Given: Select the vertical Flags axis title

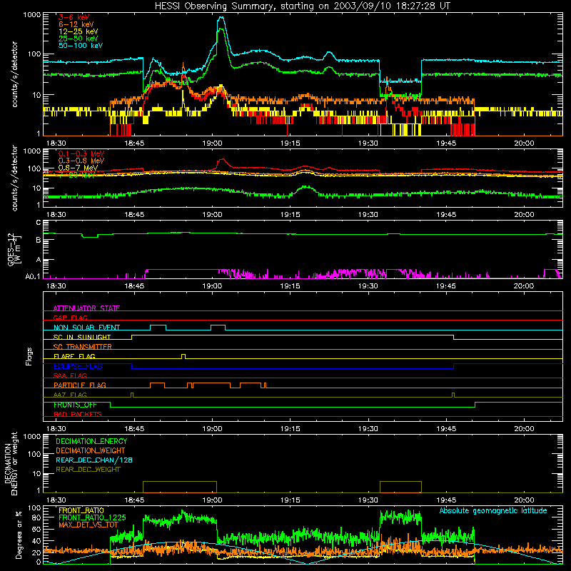Looking at the screenshot, I should [29, 356].
